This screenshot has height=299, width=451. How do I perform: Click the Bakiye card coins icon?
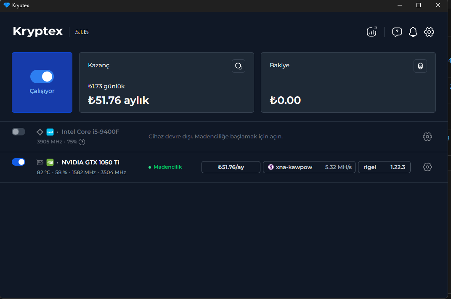tap(420, 66)
